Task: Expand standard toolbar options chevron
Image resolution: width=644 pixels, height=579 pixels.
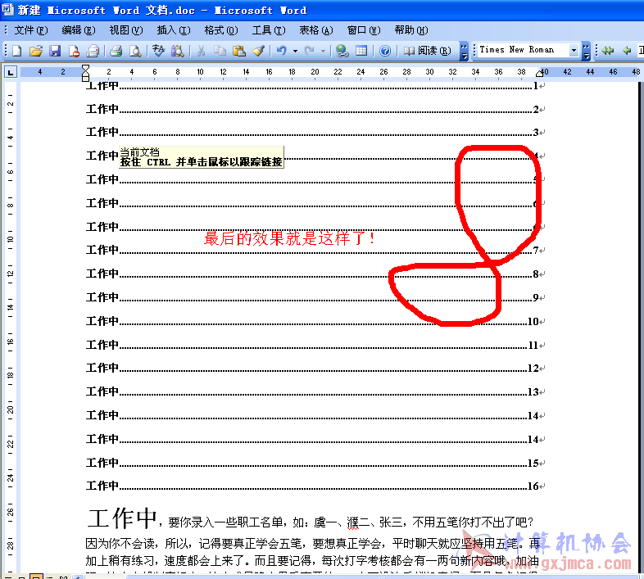Action: pos(464,51)
